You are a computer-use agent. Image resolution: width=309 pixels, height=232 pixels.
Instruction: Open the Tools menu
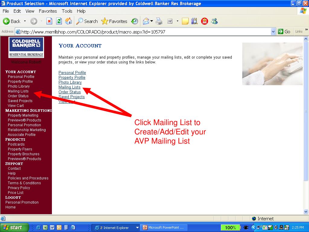tap(67, 11)
